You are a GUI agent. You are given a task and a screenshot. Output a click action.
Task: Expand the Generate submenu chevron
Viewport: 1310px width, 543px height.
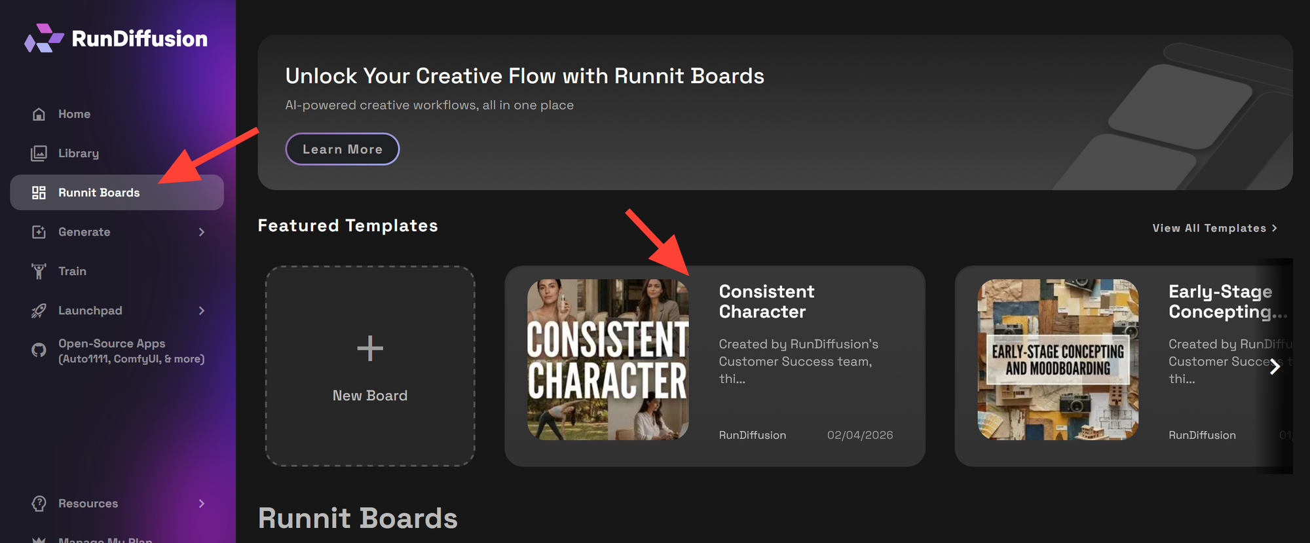pos(202,232)
